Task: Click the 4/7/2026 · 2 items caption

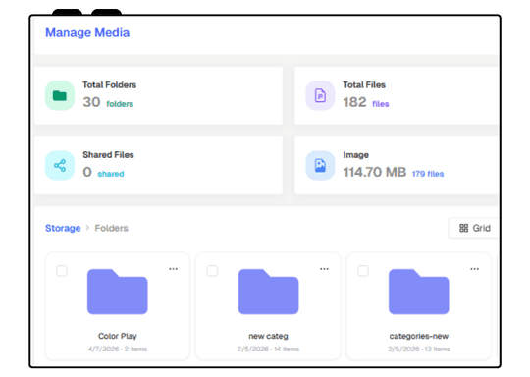Action: pos(118,349)
